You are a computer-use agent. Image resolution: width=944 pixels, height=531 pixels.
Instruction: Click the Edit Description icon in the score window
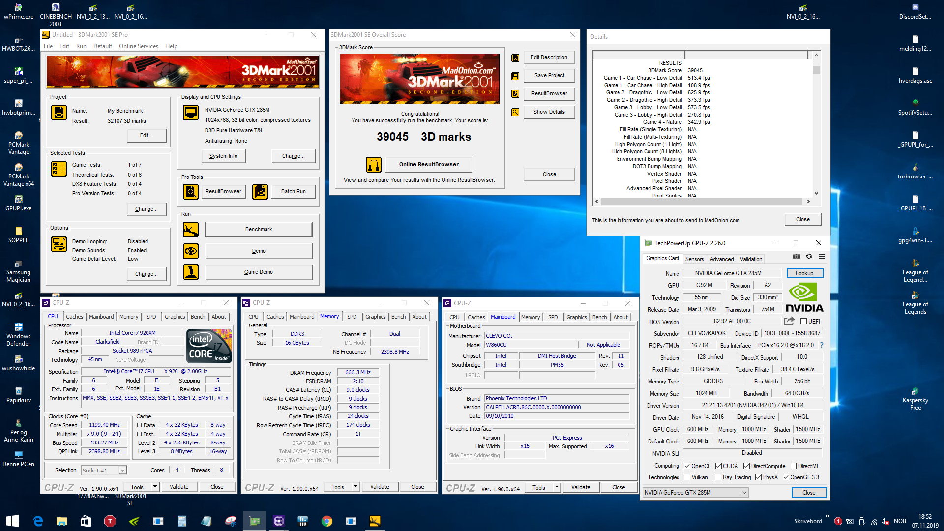(x=515, y=58)
